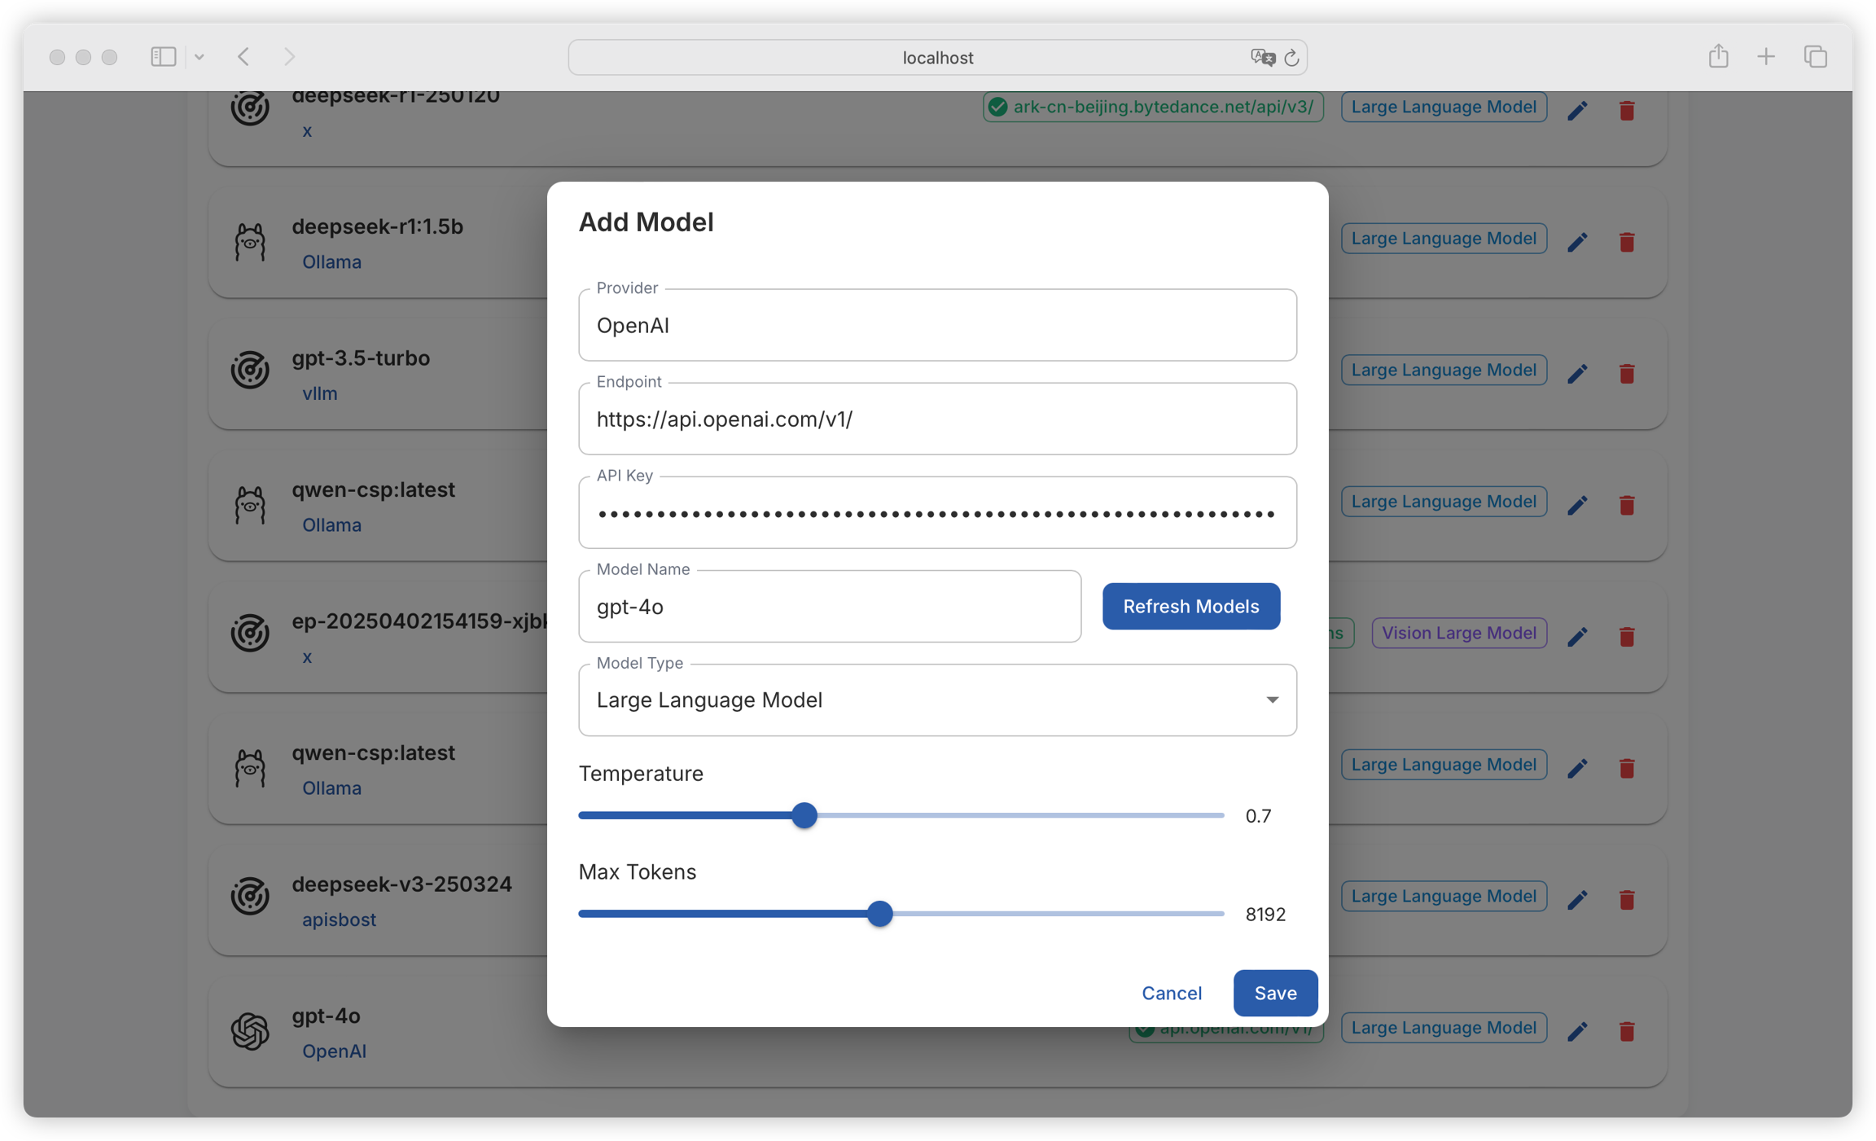Delete the gpt-3.5-turbo model entry
Image resolution: width=1876 pixels, height=1141 pixels.
pos(1627,373)
